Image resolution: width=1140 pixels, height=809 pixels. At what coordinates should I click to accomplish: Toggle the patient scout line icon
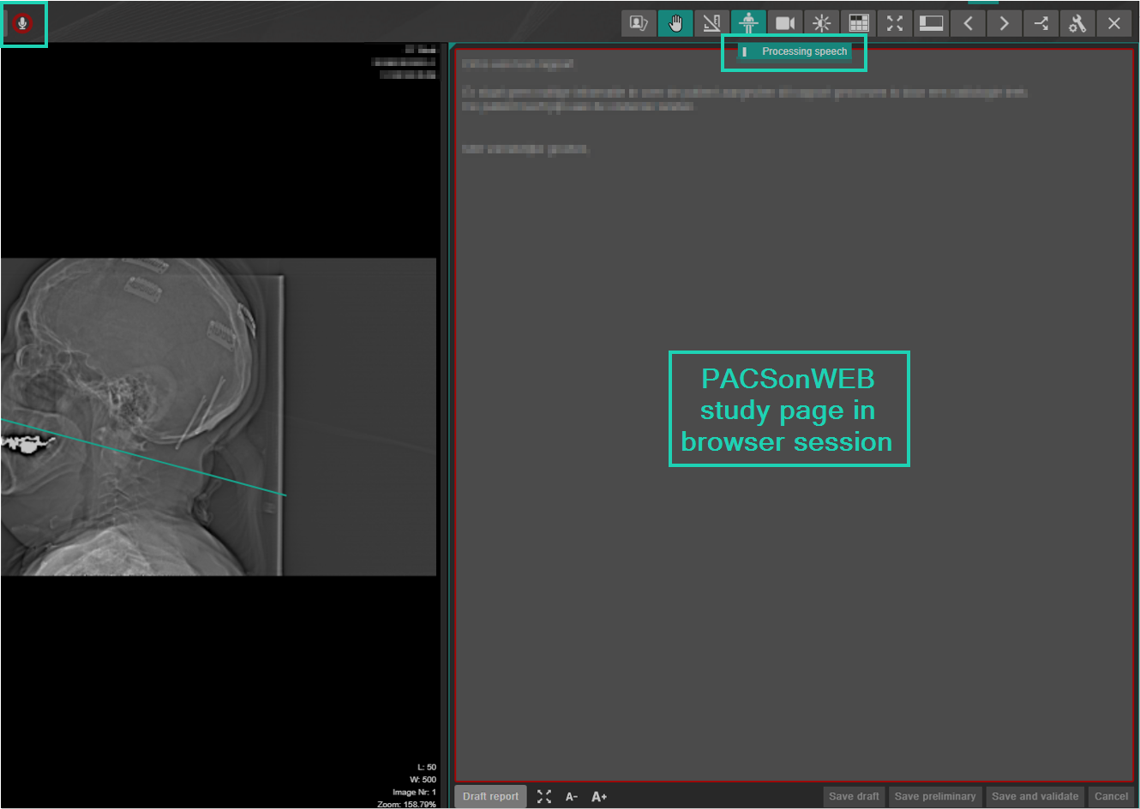[748, 23]
